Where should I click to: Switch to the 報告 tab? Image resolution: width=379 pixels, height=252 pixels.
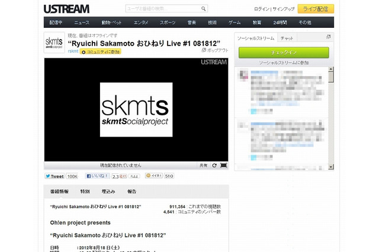[132, 192]
